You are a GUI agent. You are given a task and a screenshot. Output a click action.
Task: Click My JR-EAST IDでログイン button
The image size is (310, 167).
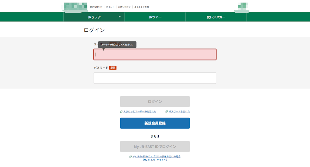tap(155, 147)
